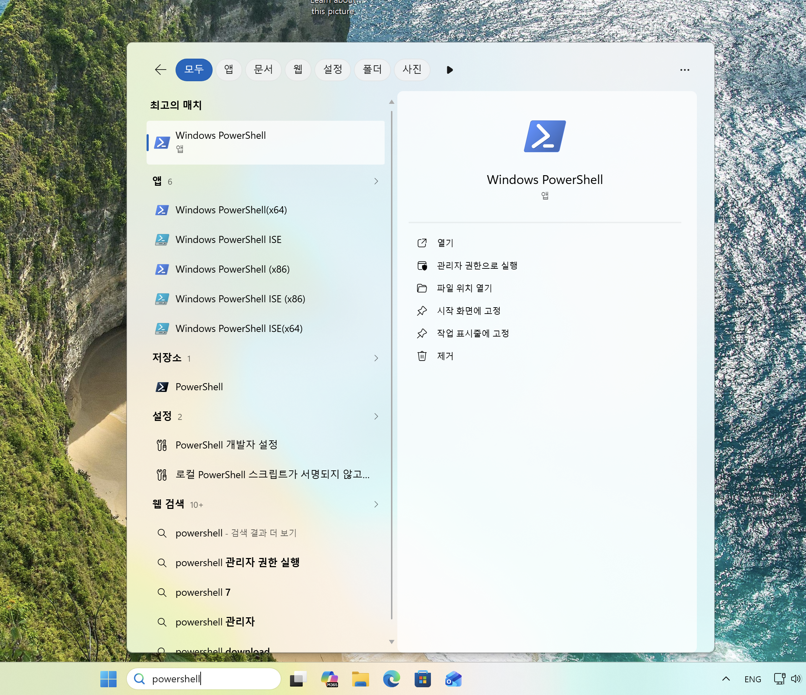Open File Explorer from the taskbar

click(360, 679)
